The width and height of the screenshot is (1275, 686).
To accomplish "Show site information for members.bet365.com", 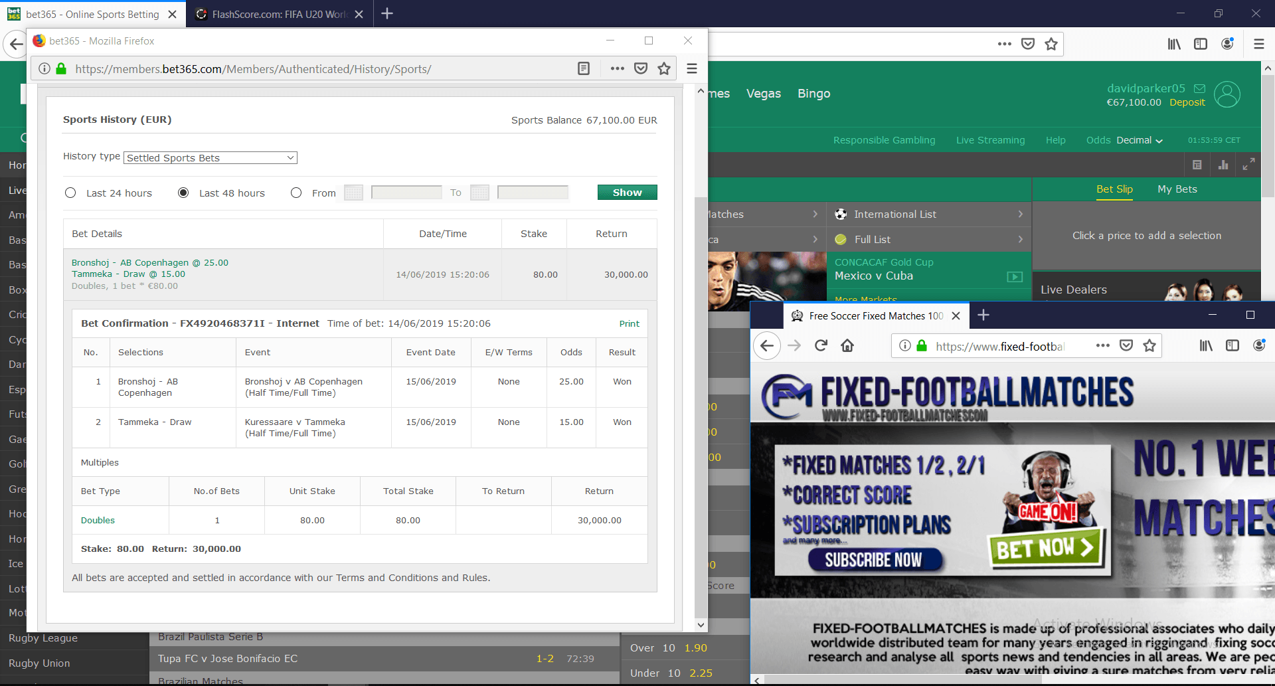I will point(44,68).
